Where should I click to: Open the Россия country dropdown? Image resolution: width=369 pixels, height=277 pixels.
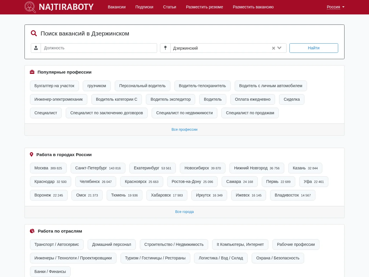336,7
